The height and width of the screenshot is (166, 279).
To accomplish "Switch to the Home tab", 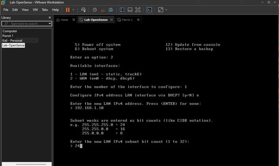I will 62,20.
